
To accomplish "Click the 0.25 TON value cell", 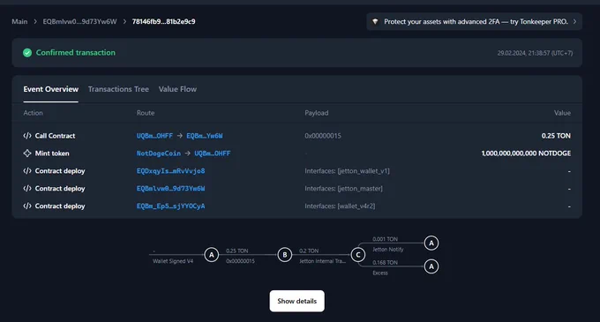I will click(556, 136).
